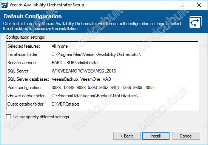Screen dimensions: 208x145
Task: Click the 'VeeamBackup, VeeamOne, VAO' databases value
Action: [x=81, y=79]
